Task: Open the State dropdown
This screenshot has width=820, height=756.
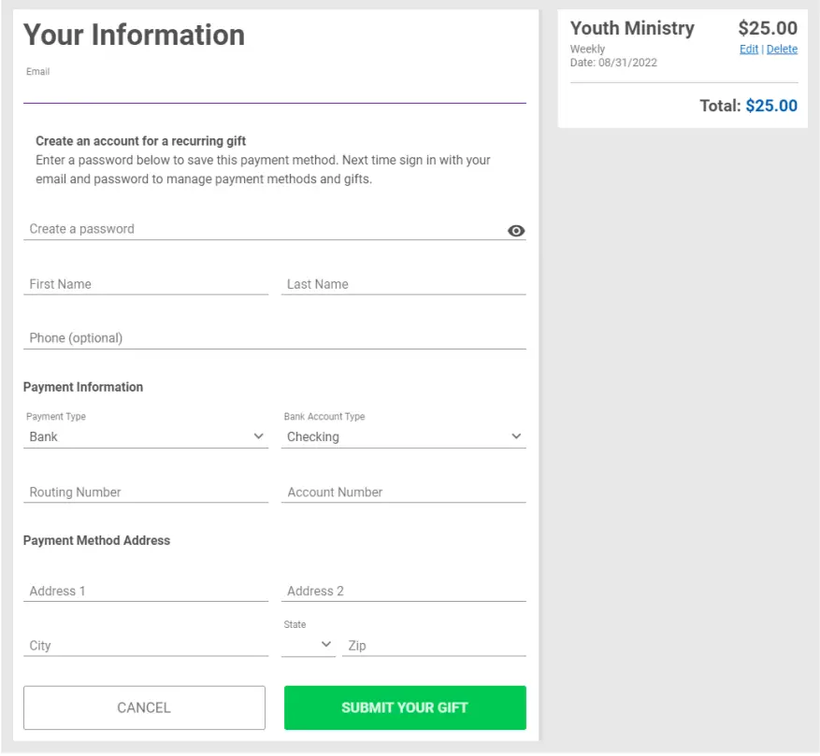Action: click(309, 644)
